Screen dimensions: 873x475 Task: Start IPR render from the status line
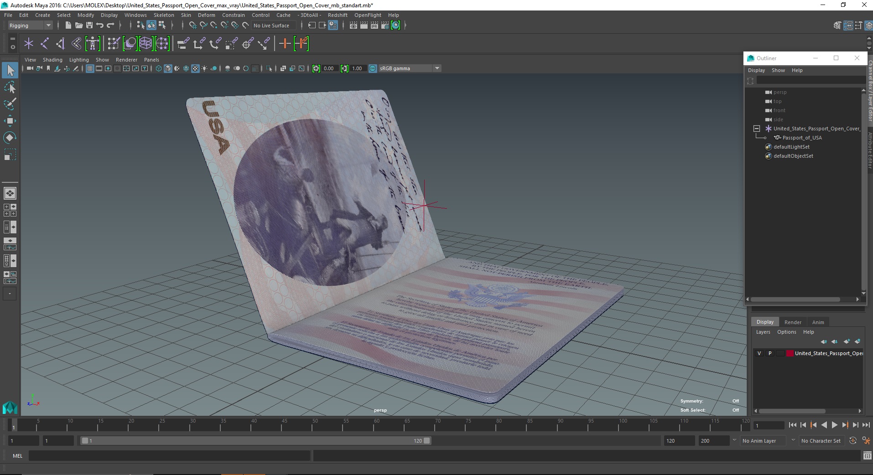[374, 26]
